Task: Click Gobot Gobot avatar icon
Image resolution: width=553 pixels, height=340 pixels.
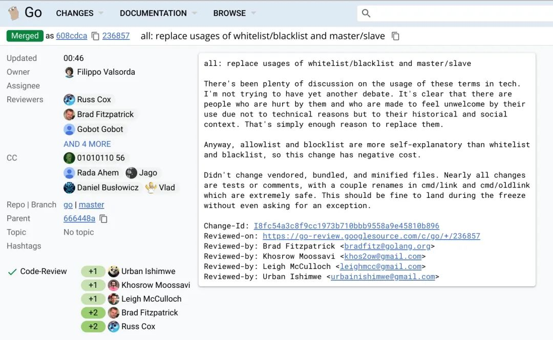Action: (70, 129)
